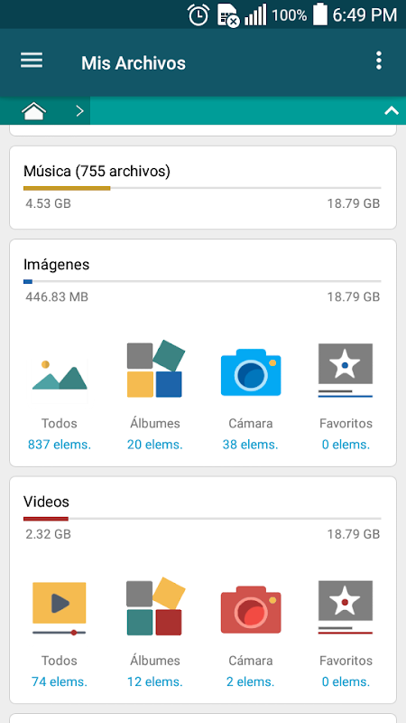Tap the home icon in breadcrumb bar
Screen dimensions: 406x723
33,111
